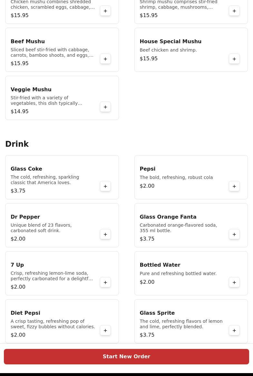Add Glass Sprite to the order
Viewport: 253px width, 376px height.
(234, 331)
